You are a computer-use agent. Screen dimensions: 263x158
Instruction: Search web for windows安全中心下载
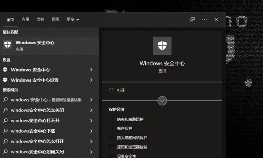point(33,131)
